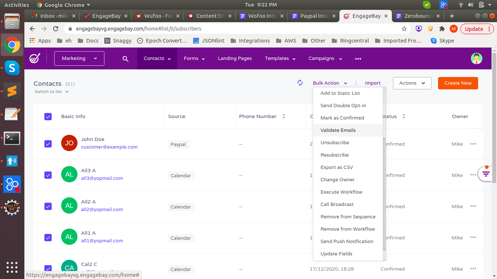
Task: Choose Execute Workflow
Action: 348,192
